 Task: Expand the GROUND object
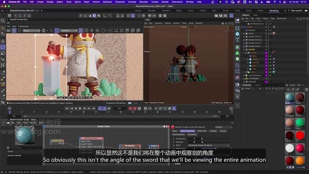point(244,82)
